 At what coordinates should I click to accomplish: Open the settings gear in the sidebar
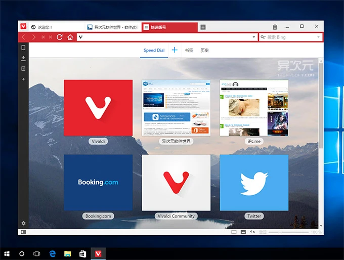point(23,223)
